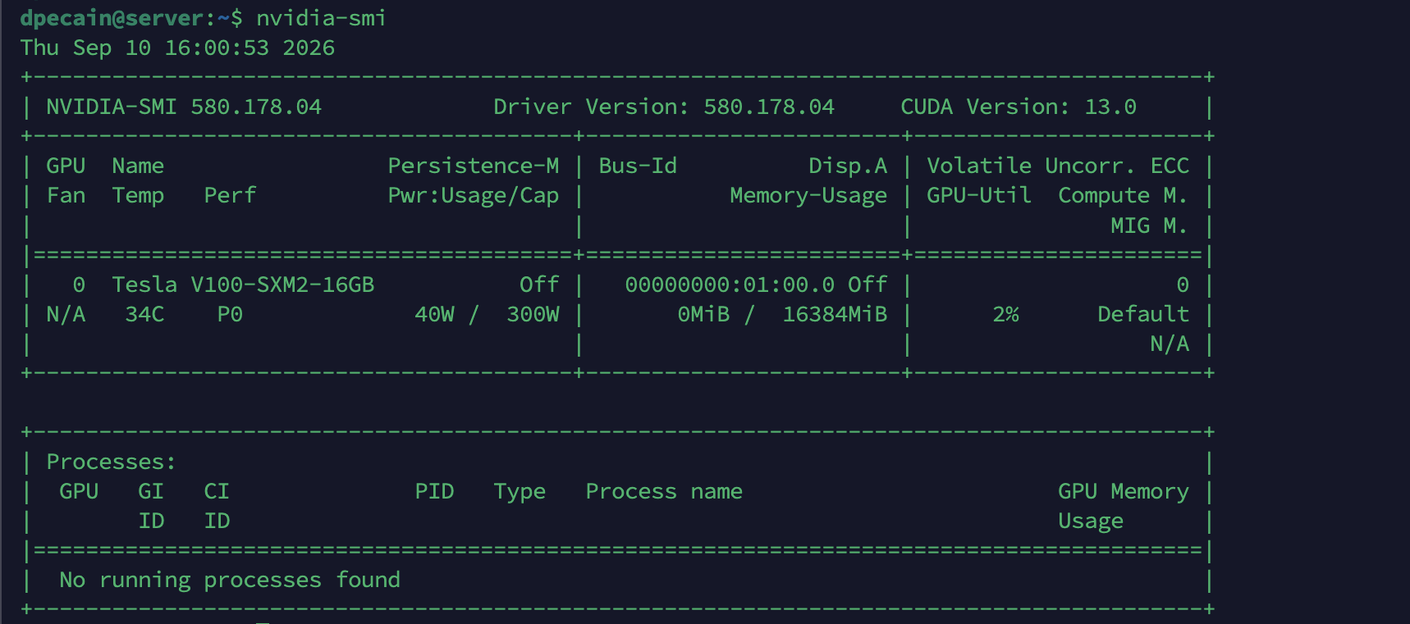1410x624 pixels.
Task: Click the dpecain@server shell prompt
Action: tap(131, 18)
